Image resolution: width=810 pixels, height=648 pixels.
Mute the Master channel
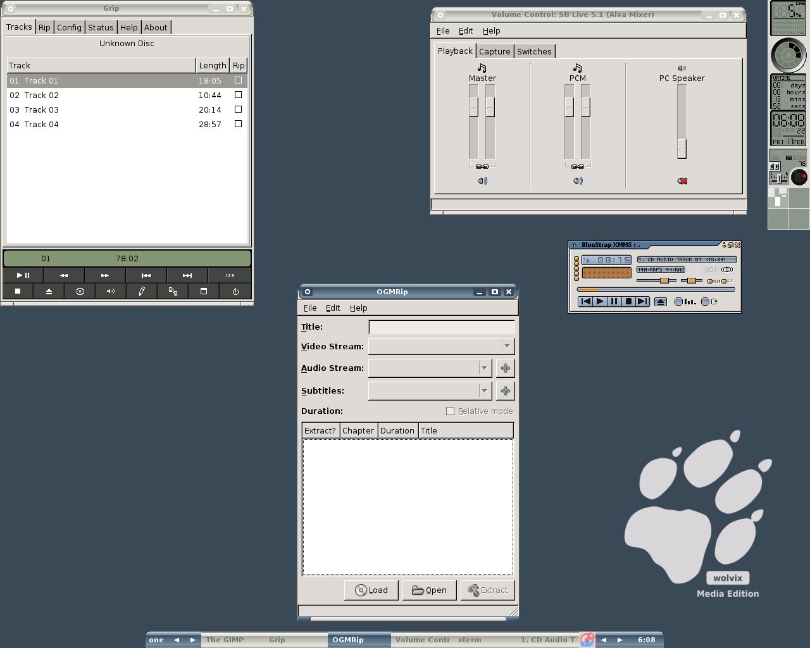pyautogui.click(x=482, y=181)
